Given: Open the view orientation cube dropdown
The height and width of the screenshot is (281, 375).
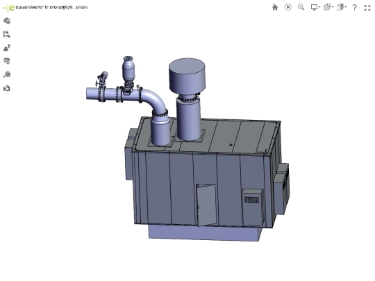Looking at the screenshot, I should (x=328, y=7).
